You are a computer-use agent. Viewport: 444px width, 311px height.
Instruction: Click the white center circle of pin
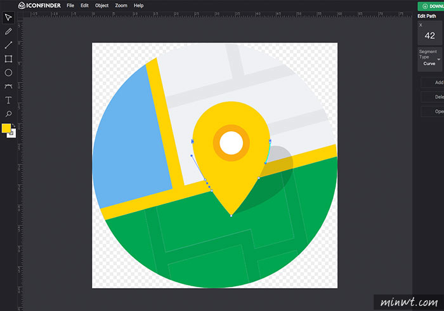[x=231, y=143]
